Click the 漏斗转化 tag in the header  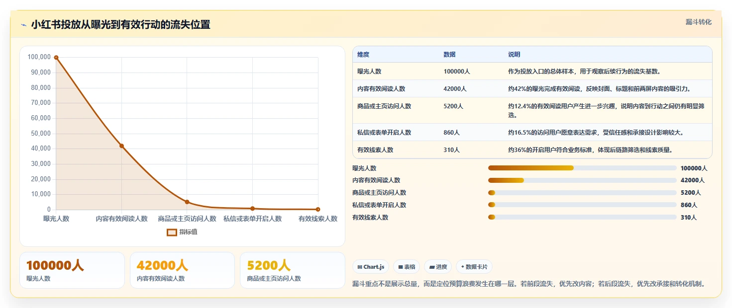(x=698, y=22)
